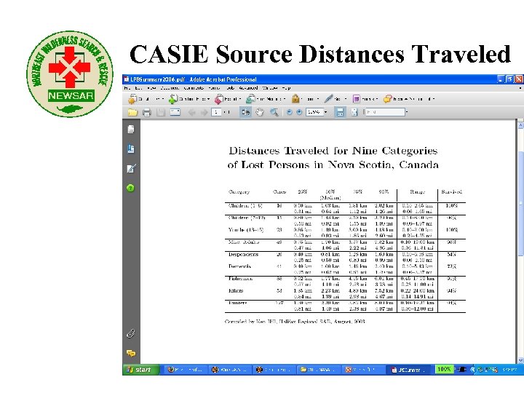Switch to Firefox taskbar button

coord(185,370)
